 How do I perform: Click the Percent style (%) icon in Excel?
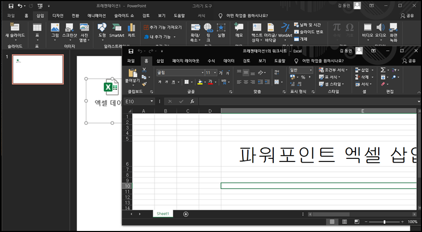[303, 77]
